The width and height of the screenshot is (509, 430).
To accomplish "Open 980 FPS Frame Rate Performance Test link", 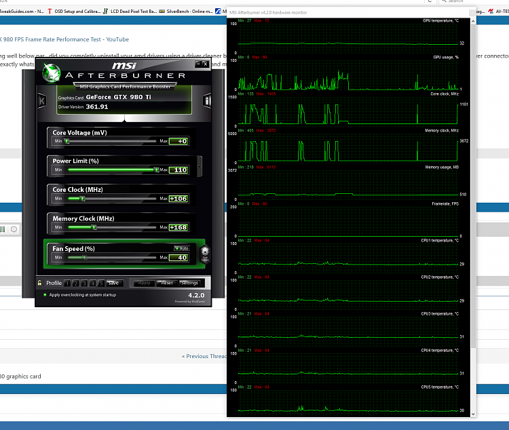I will tap(64, 39).
